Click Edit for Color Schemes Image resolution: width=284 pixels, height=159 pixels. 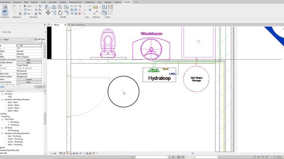click(29, 82)
